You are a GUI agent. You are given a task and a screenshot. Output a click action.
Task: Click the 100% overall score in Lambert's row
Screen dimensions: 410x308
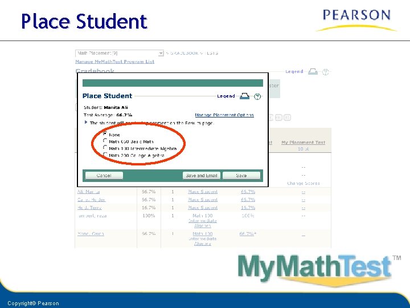pyautogui.click(x=149, y=216)
